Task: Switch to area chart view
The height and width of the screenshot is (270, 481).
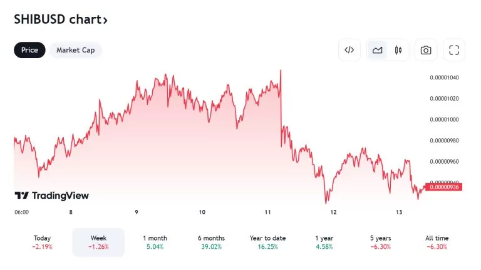Action: point(378,50)
